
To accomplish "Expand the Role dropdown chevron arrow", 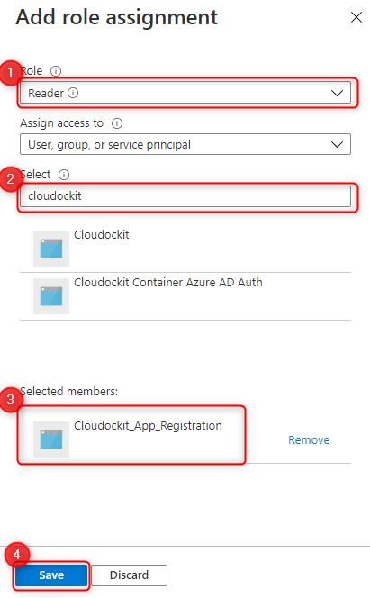I will [337, 93].
